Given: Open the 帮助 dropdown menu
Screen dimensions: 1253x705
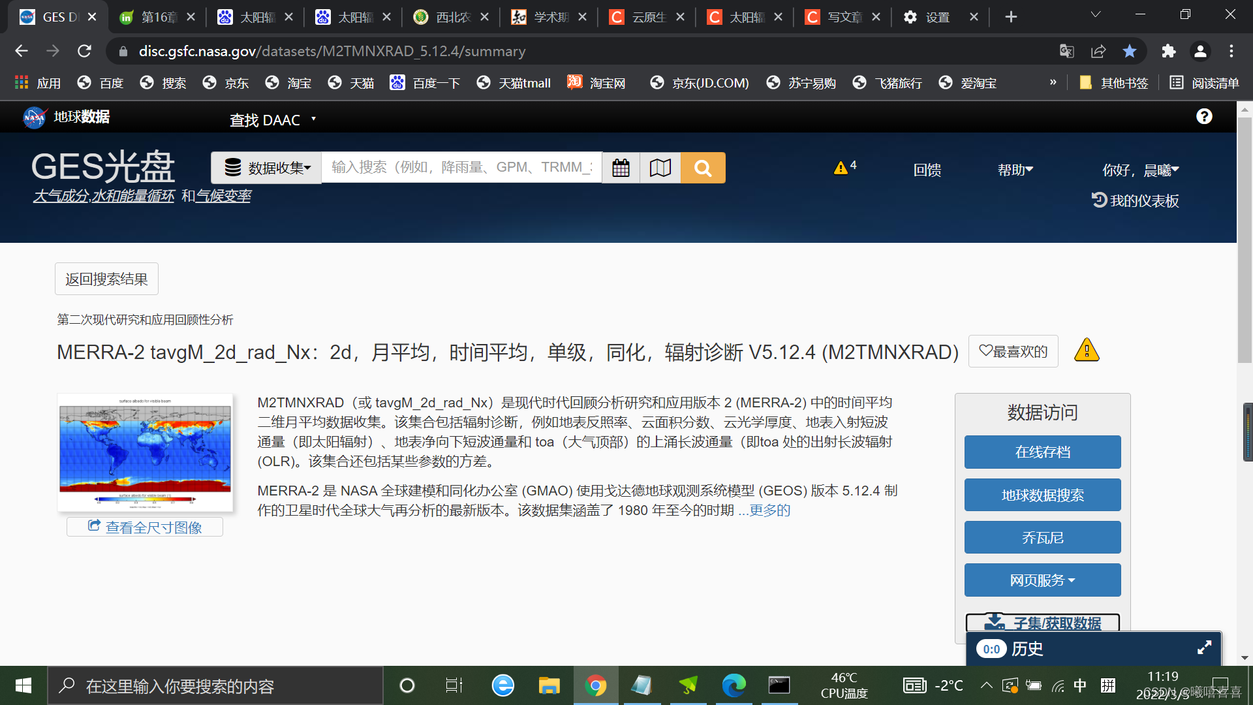Looking at the screenshot, I should (x=1015, y=170).
